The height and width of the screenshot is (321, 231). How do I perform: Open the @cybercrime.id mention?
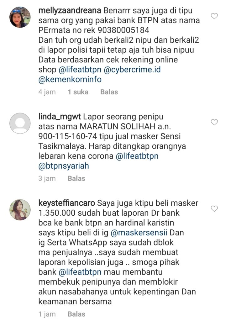[132, 70]
